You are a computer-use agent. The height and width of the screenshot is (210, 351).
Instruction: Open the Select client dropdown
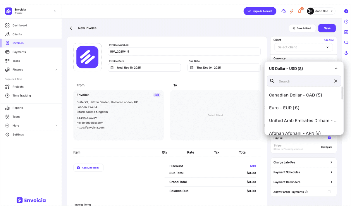point(303,47)
